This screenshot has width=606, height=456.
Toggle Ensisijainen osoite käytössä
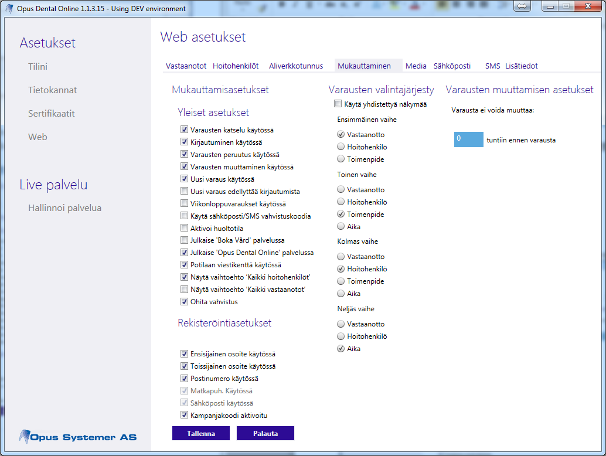(x=185, y=353)
